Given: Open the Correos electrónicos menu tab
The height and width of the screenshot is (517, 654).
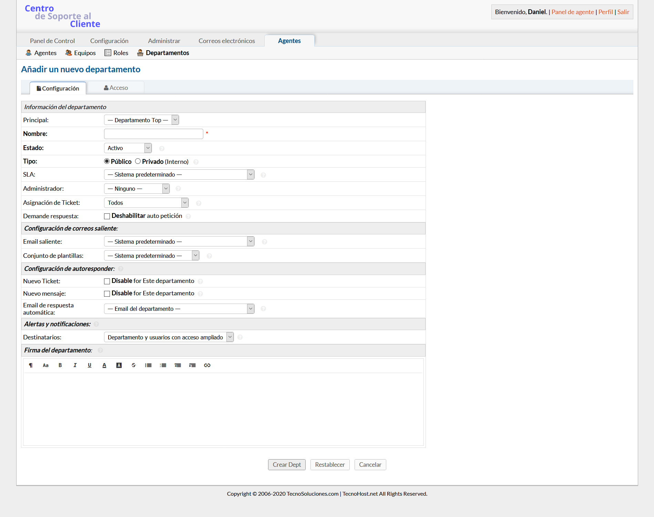Looking at the screenshot, I should point(226,41).
